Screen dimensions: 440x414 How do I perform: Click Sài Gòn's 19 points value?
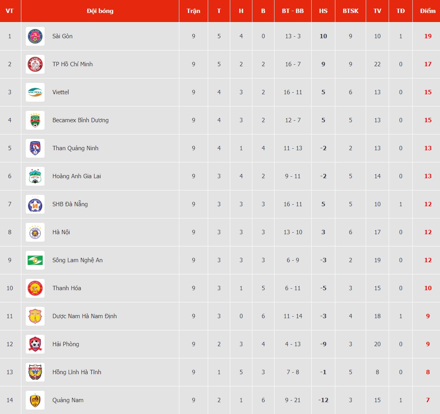click(428, 36)
